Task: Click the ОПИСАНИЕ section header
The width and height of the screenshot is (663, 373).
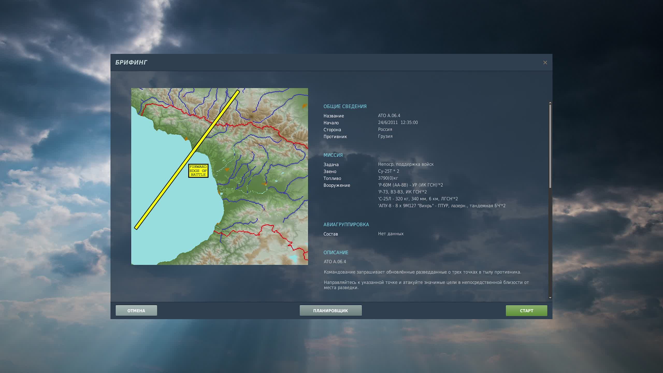Action: pyautogui.click(x=336, y=253)
